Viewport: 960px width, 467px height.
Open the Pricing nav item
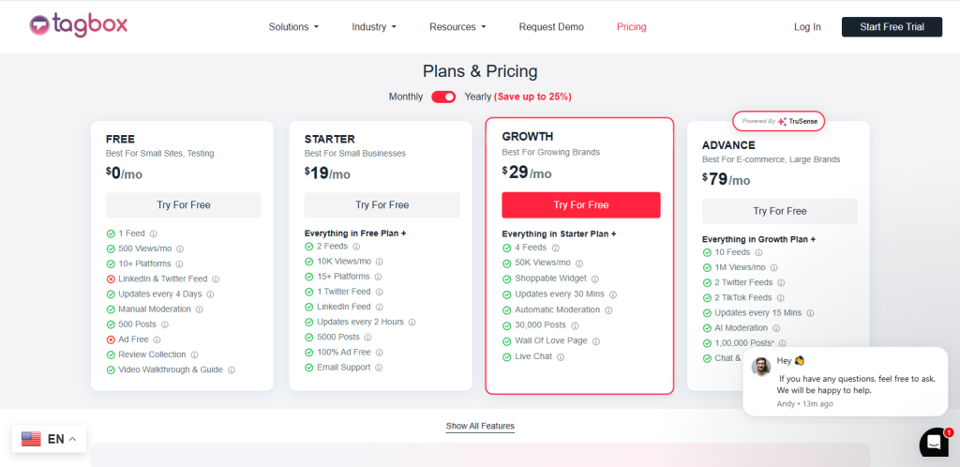pyautogui.click(x=631, y=27)
